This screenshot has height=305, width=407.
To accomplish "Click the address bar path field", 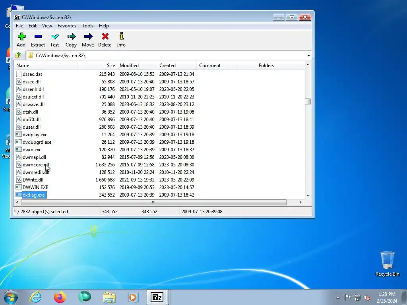I will (166, 56).
